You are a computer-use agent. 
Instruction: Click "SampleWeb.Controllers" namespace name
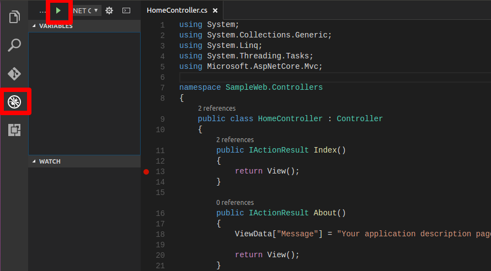pos(274,87)
